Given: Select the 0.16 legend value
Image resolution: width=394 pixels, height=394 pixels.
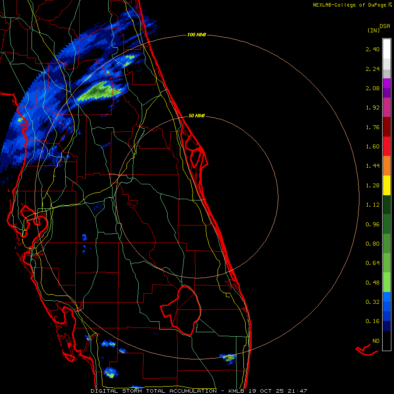Looking at the screenshot, I should pos(373,321).
